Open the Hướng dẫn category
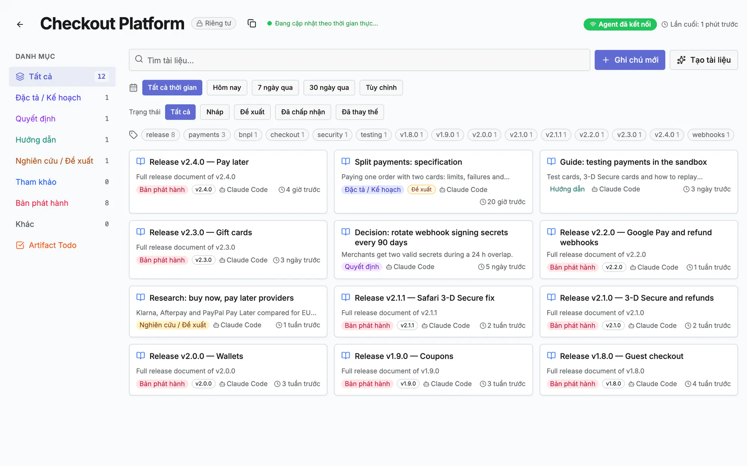 62,140
